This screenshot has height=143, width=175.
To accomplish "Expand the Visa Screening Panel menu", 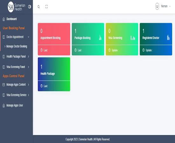I will pyautogui.click(x=16, y=67).
